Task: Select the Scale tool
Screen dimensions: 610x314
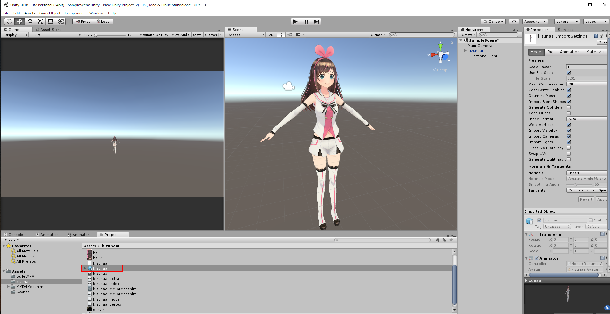Action: tap(40, 22)
